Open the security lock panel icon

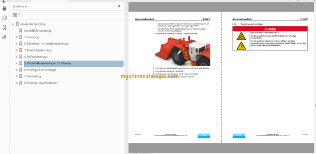[x=4, y=9]
